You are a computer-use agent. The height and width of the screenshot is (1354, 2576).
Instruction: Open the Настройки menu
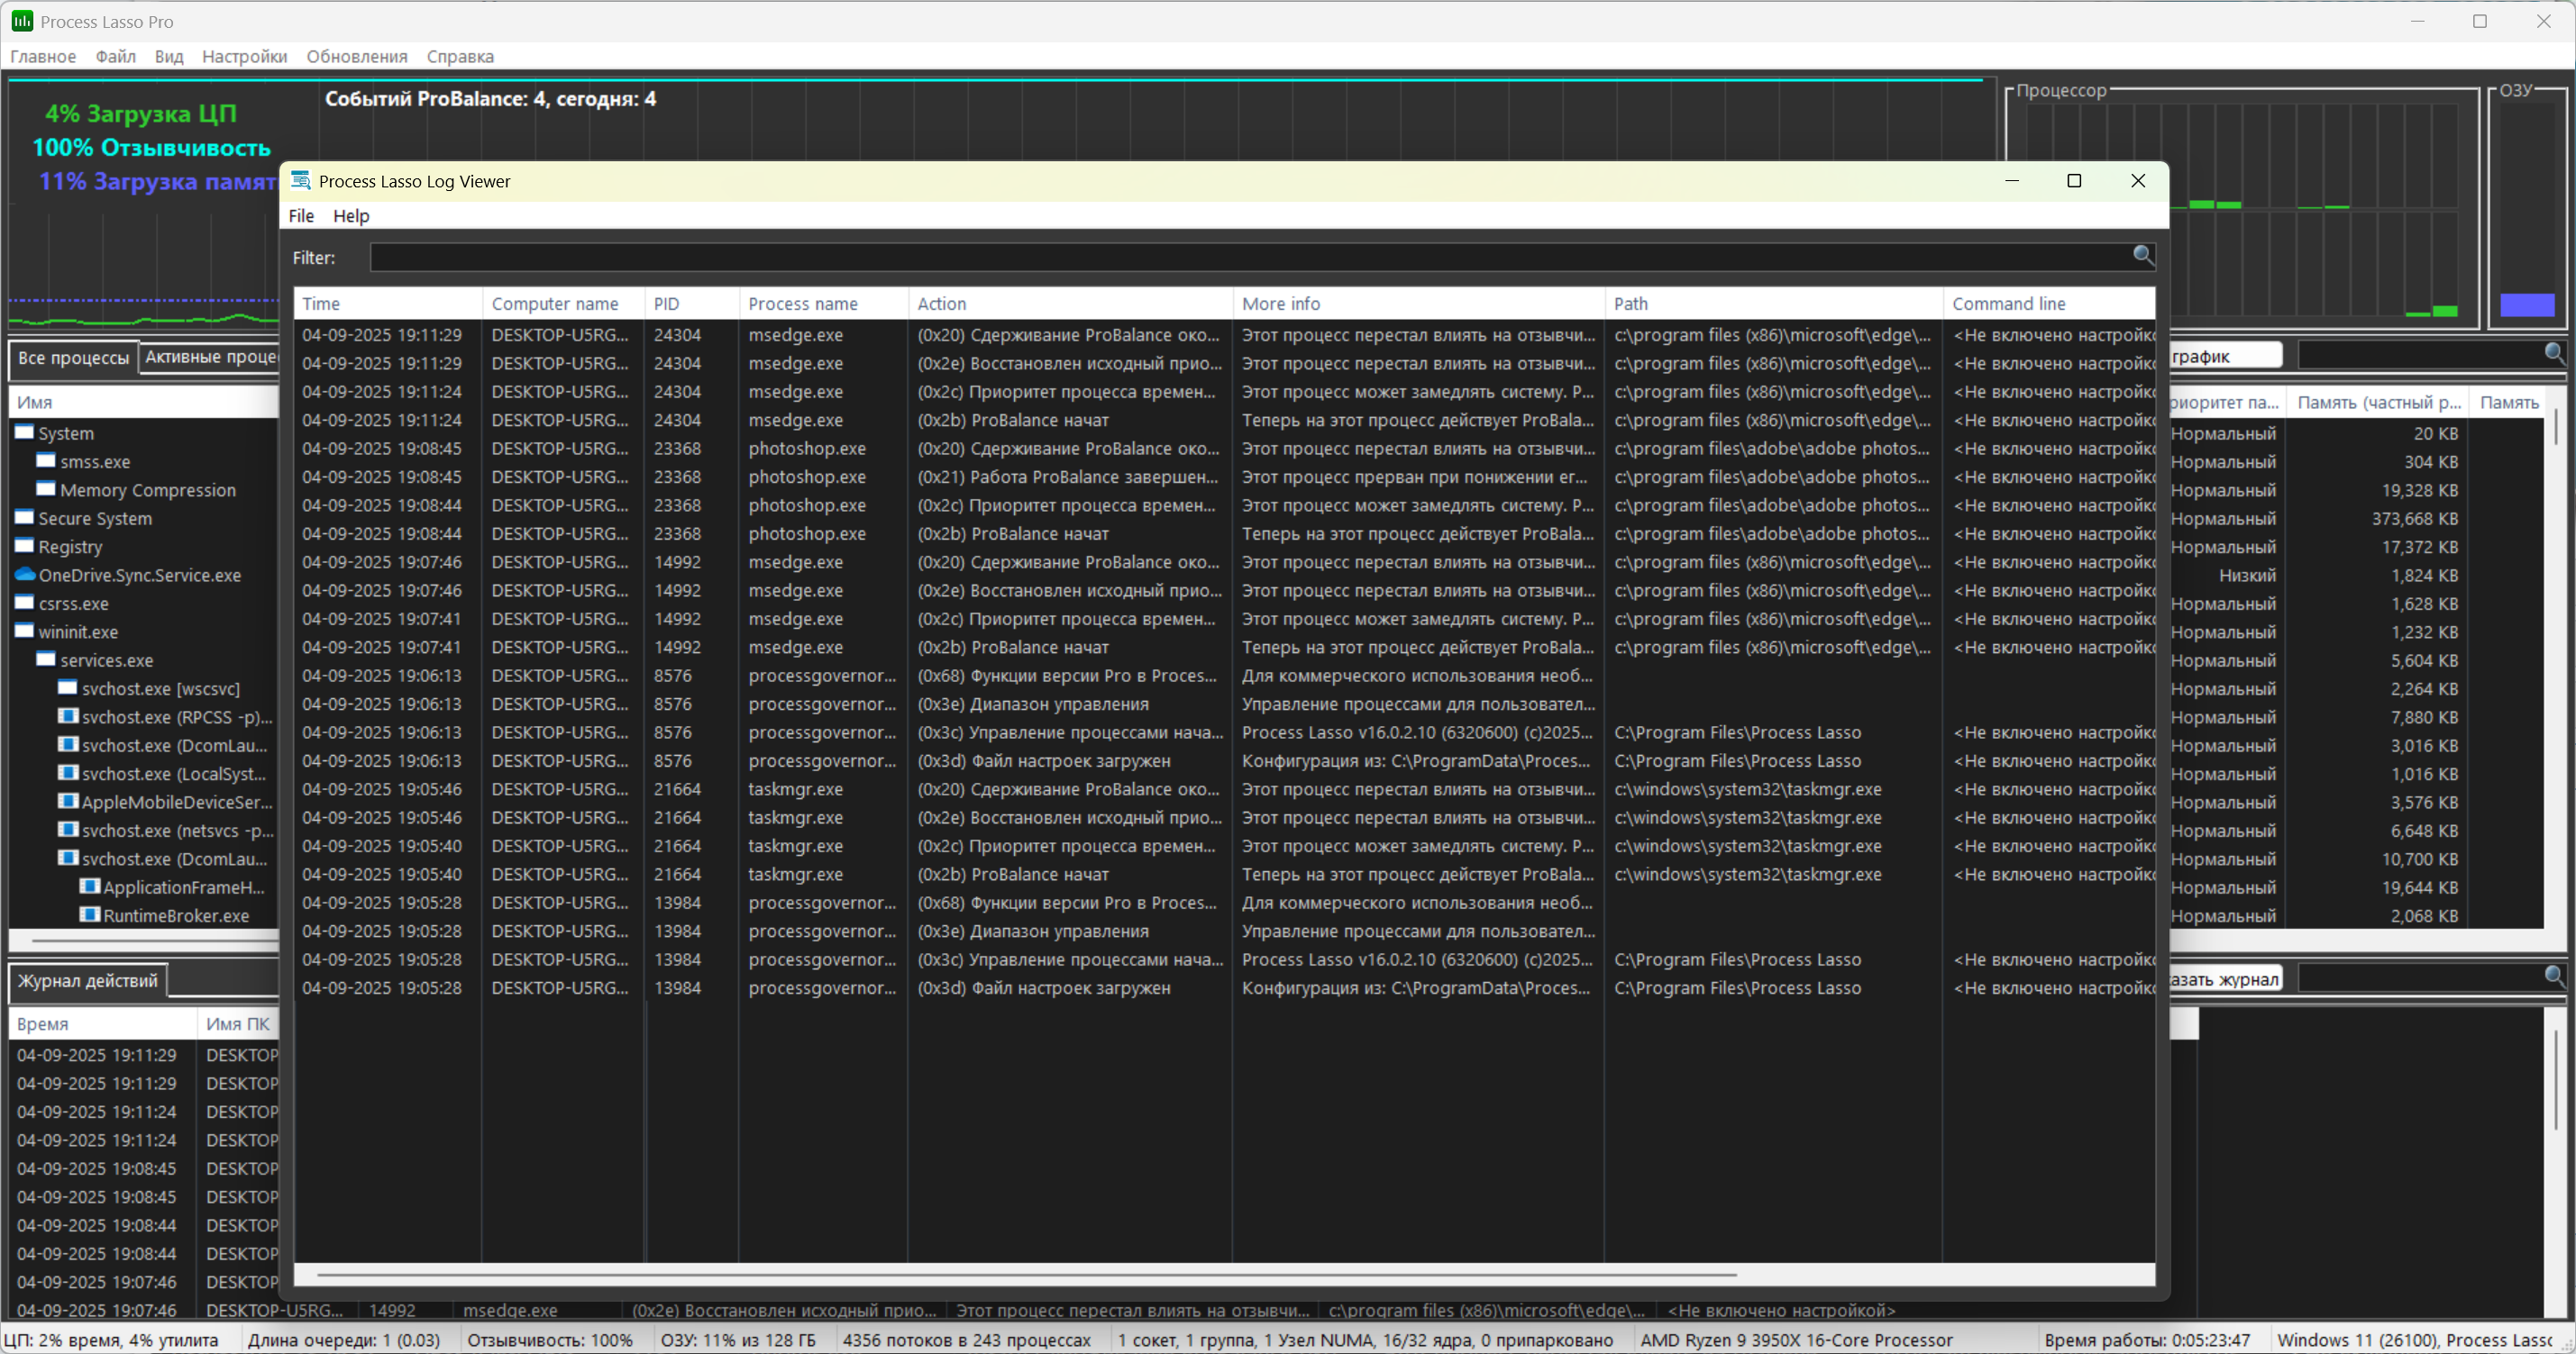(244, 56)
